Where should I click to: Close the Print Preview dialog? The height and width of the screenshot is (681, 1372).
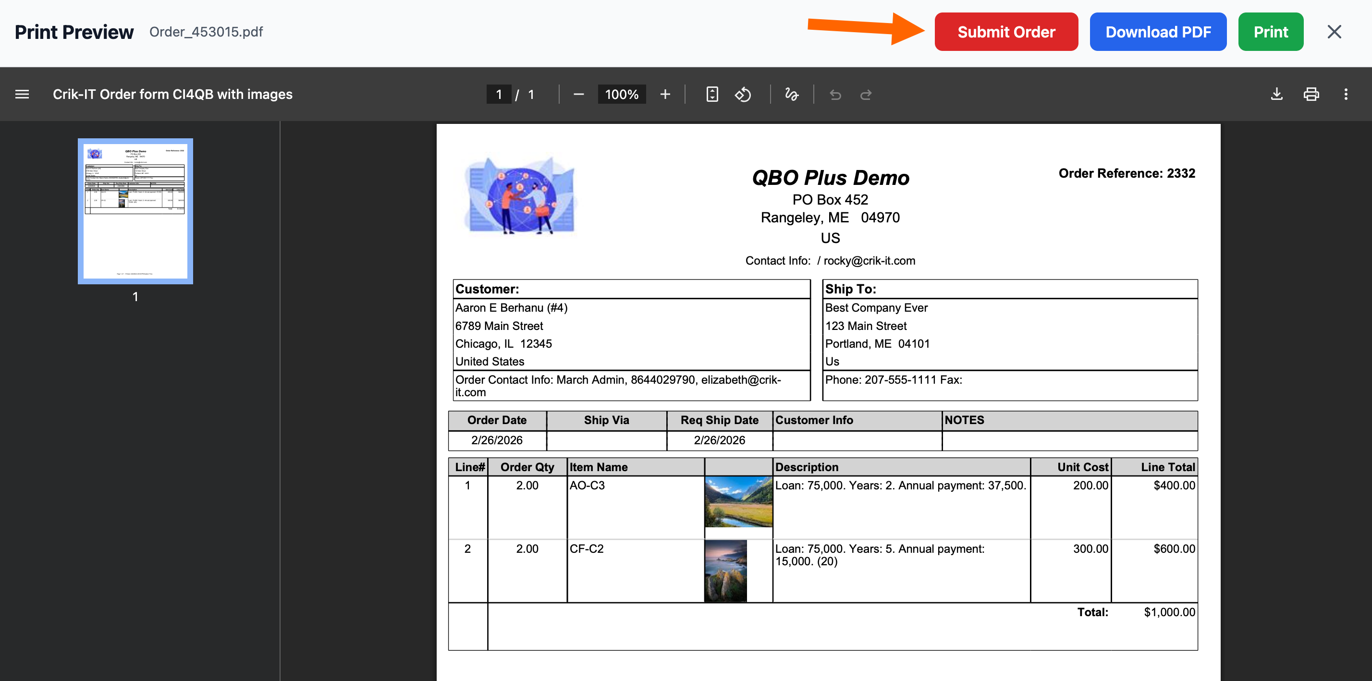[x=1334, y=32]
